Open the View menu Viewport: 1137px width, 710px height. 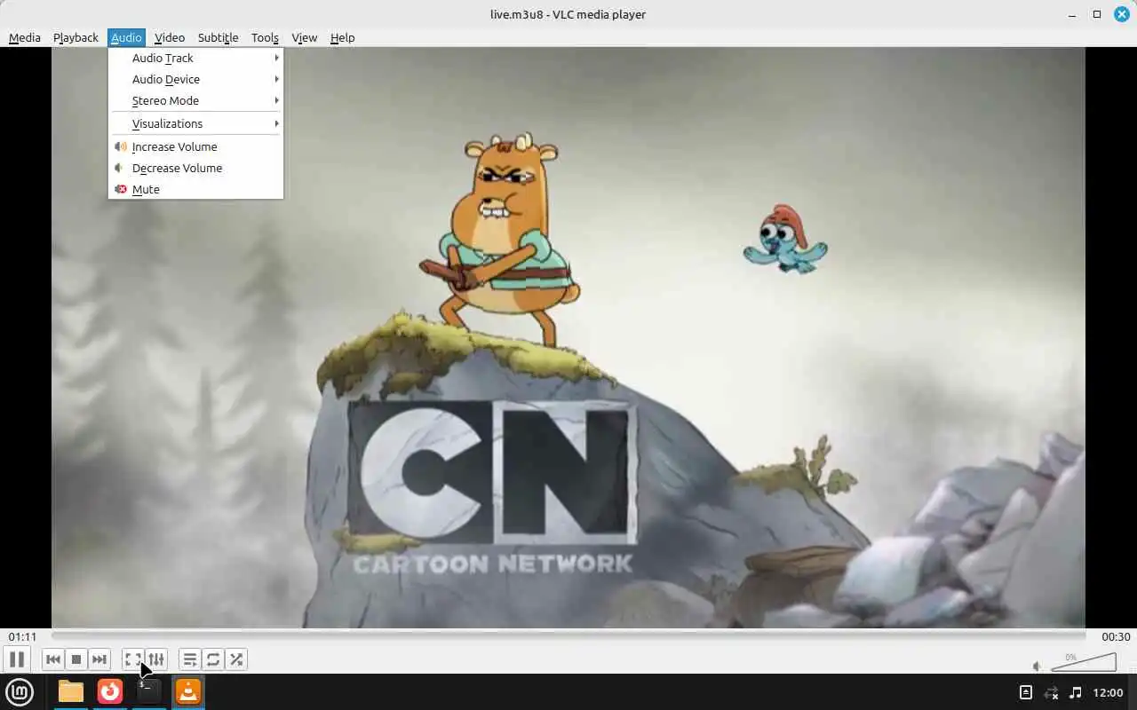pos(305,37)
